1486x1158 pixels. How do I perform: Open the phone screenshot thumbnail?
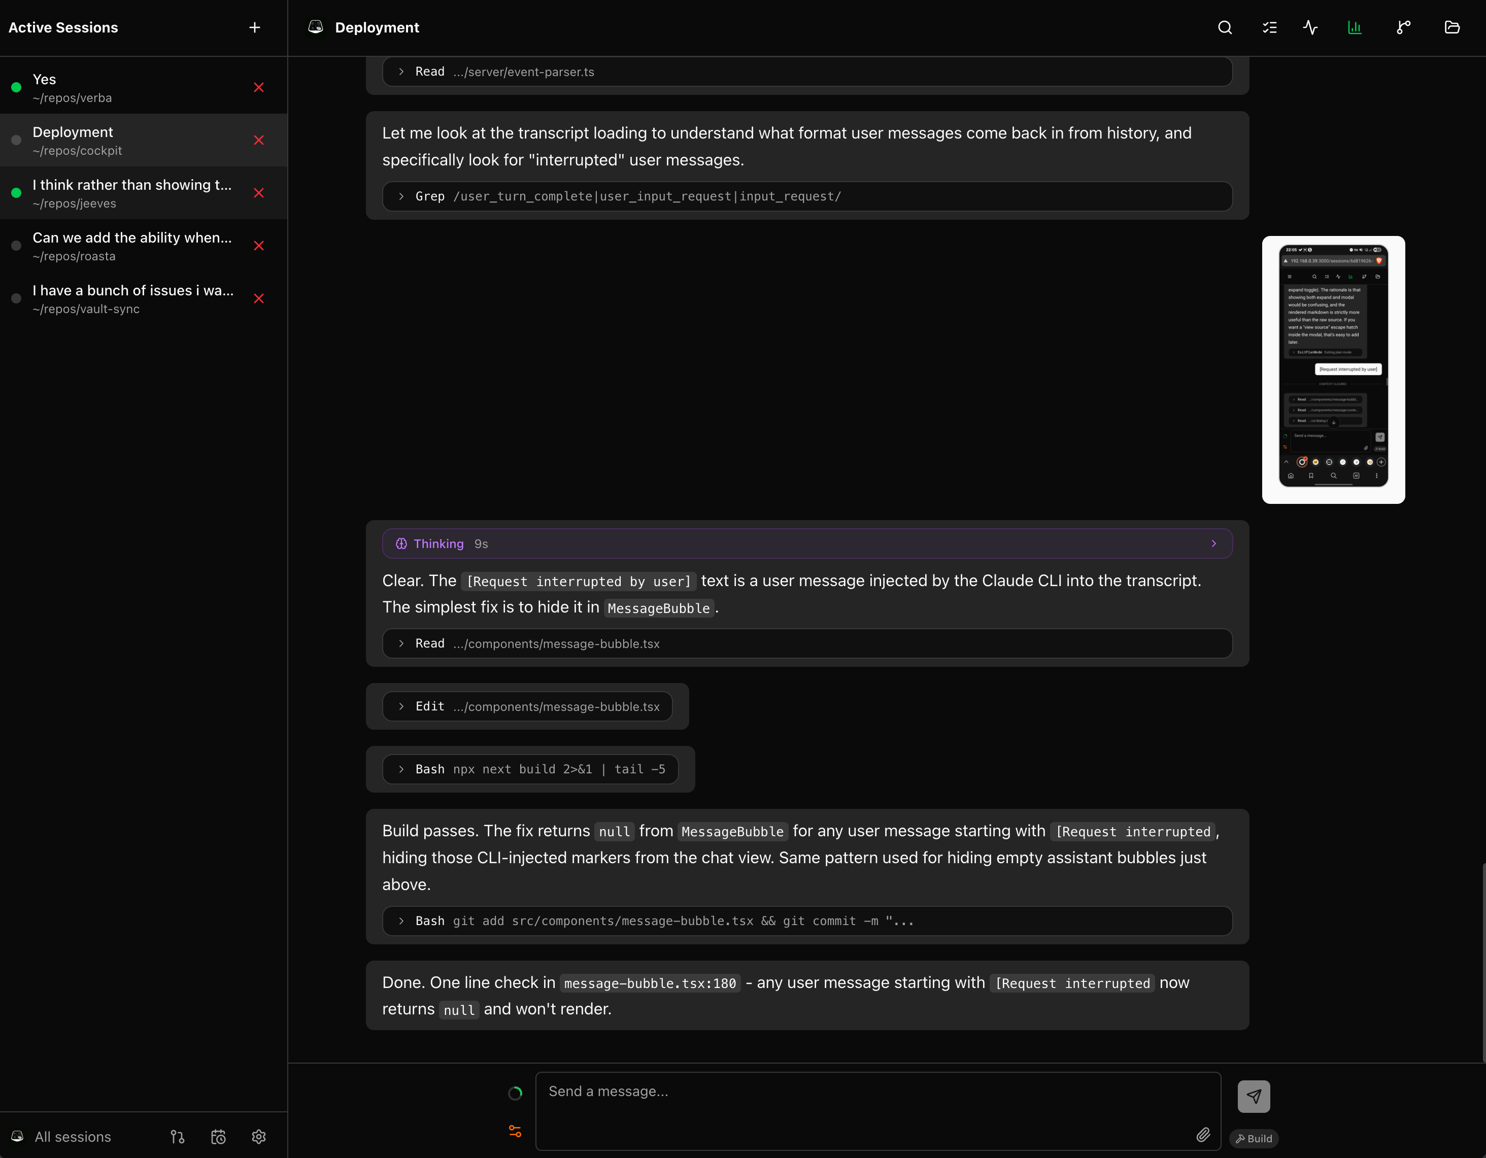click(x=1333, y=369)
